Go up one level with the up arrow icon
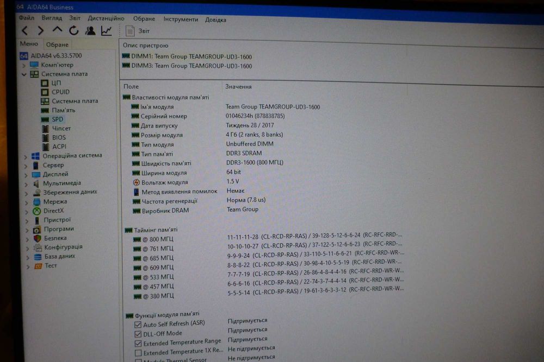544x362 pixels. 57,30
